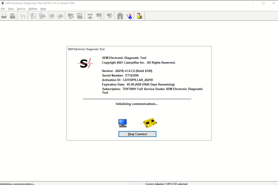The height and width of the screenshot is (185, 278).
Task: Click the Stop Connect button
Action: 137,134
